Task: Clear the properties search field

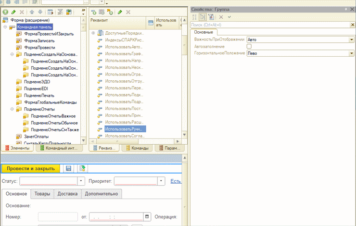Action: [353, 25]
